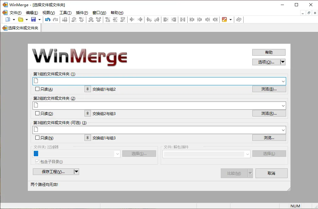
Task: Open the Plugins menu
Action: pos(82,12)
